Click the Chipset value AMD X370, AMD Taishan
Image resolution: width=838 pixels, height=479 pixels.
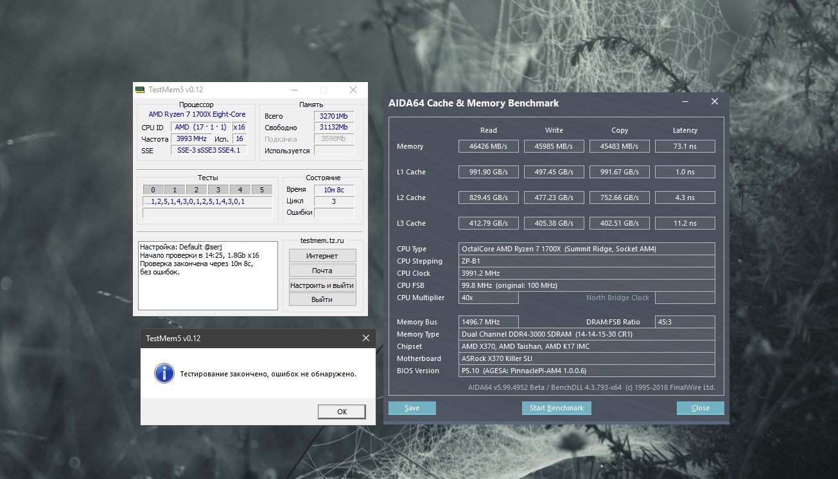587,346
